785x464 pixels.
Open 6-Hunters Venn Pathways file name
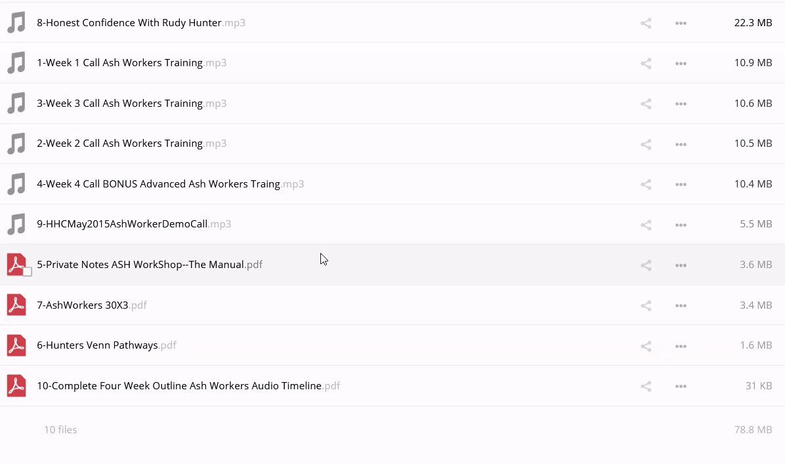(97, 345)
